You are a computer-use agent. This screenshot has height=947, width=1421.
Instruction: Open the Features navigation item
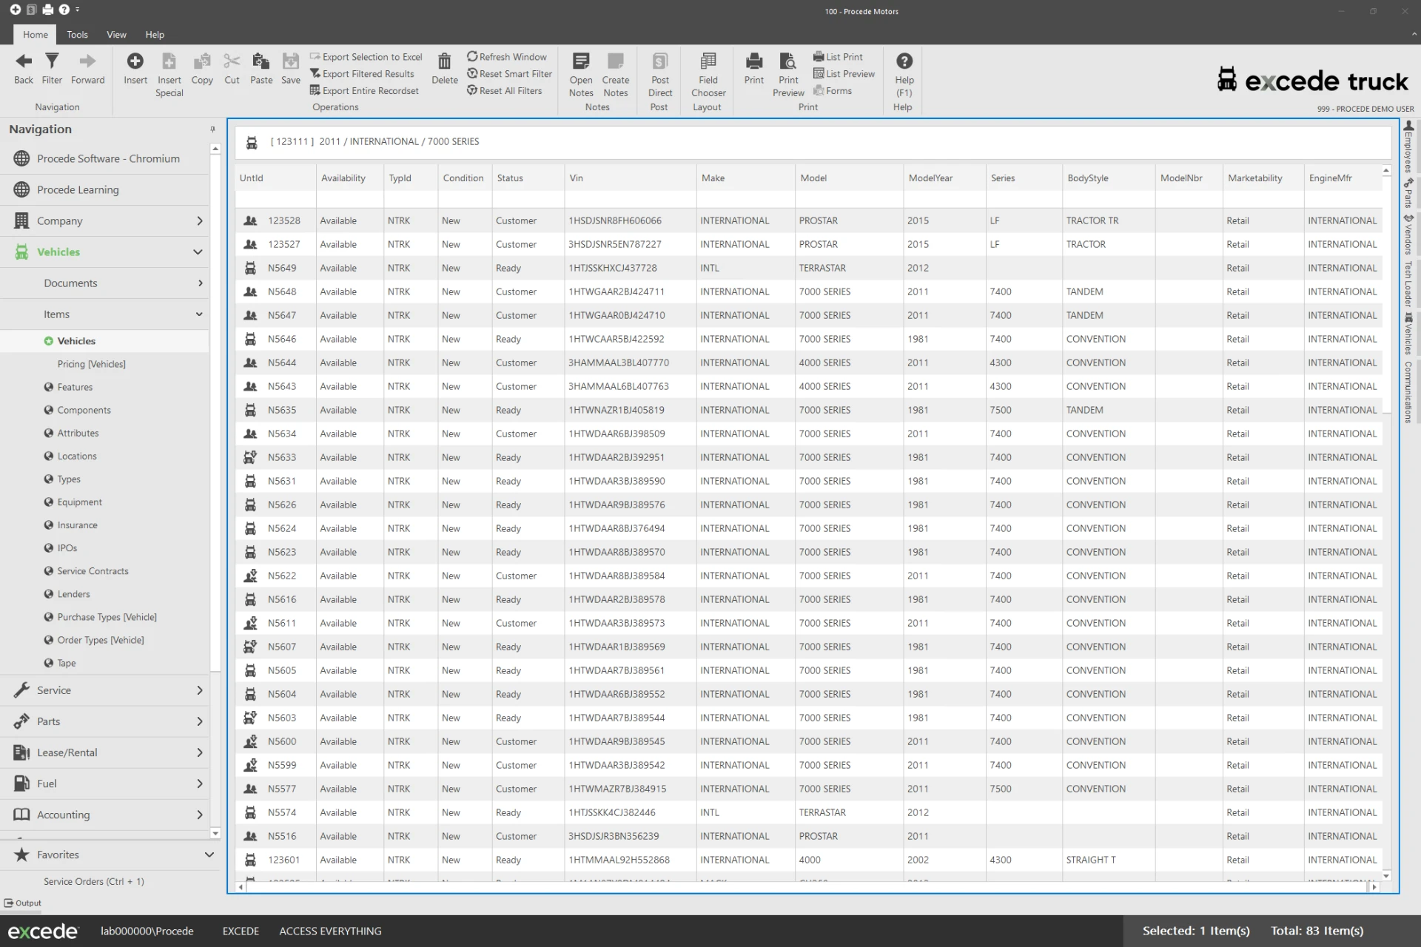[x=75, y=387]
